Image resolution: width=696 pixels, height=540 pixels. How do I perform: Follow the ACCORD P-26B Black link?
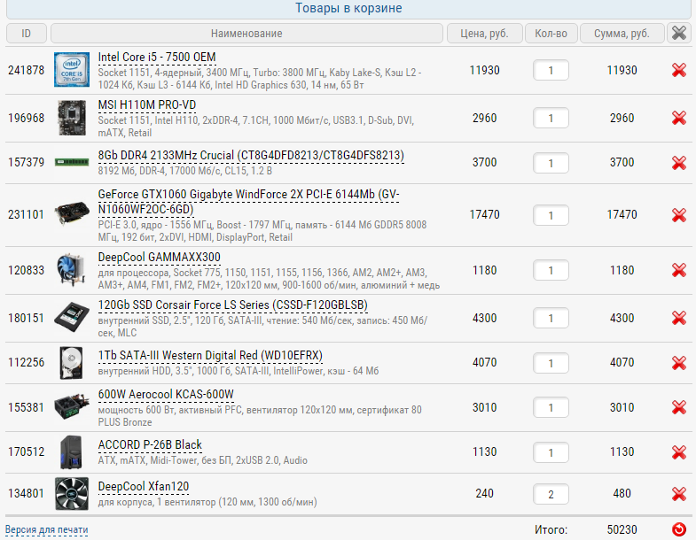coord(150,445)
